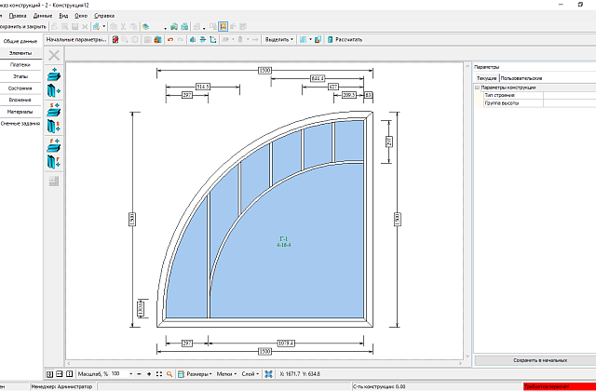Open the Слой dropdown

[251, 374]
